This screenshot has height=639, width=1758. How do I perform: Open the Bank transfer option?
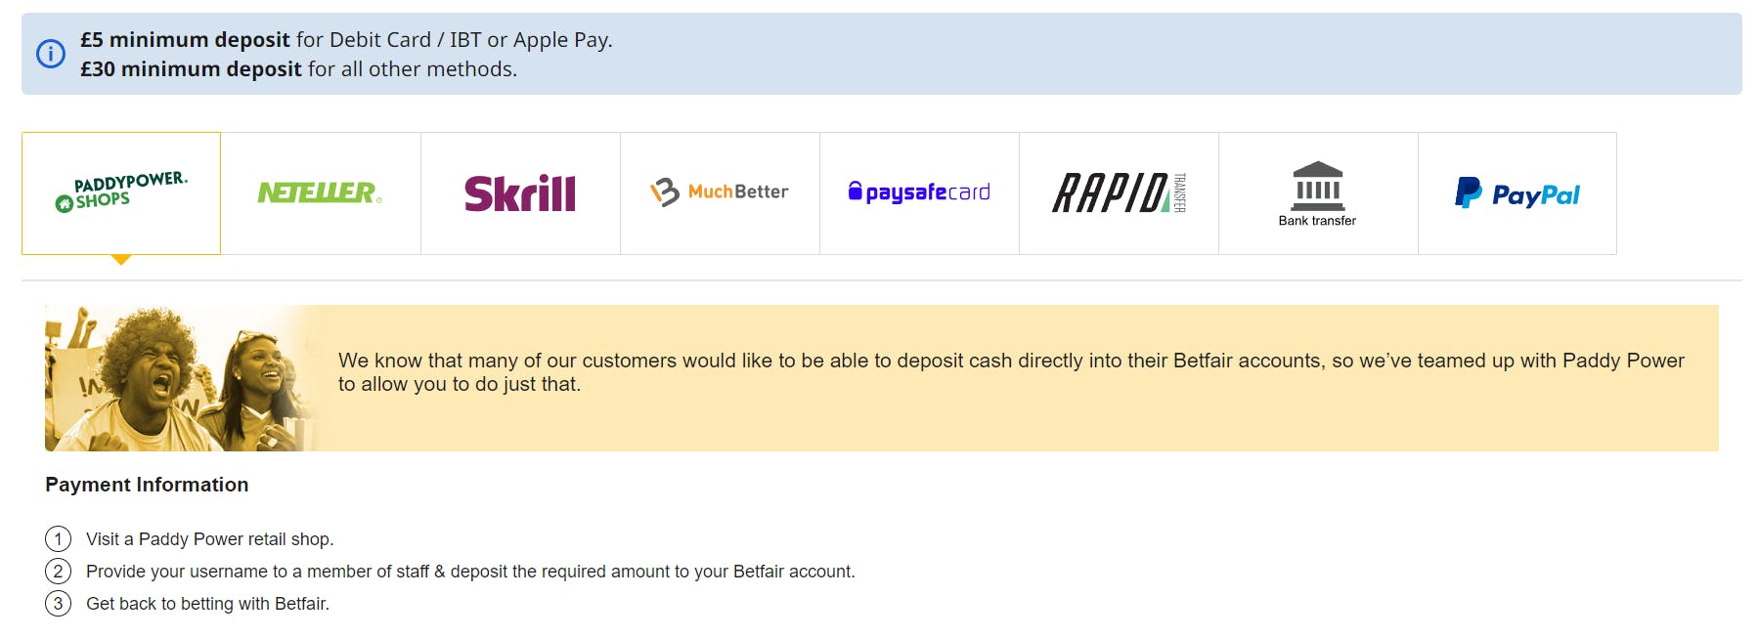[1318, 193]
